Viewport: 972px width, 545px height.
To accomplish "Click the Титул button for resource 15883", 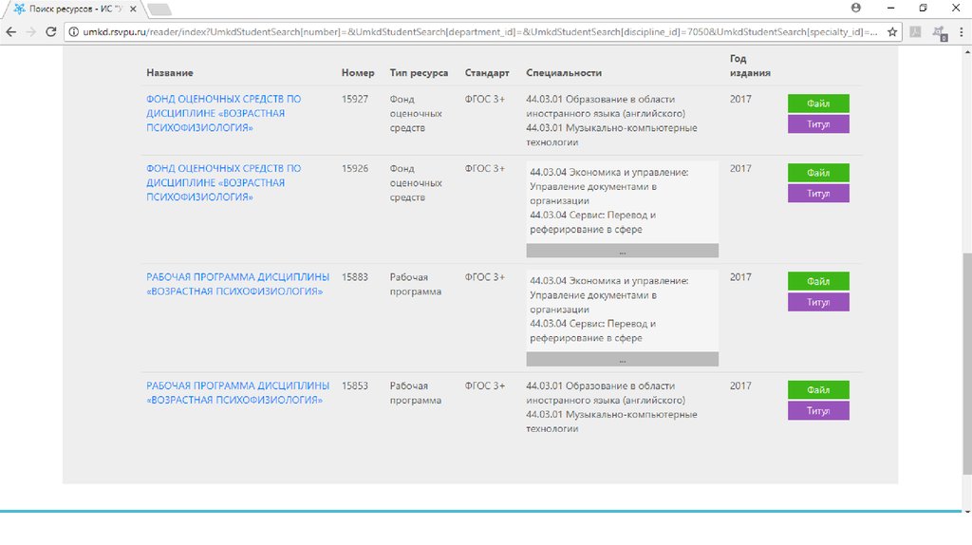I will (818, 302).
